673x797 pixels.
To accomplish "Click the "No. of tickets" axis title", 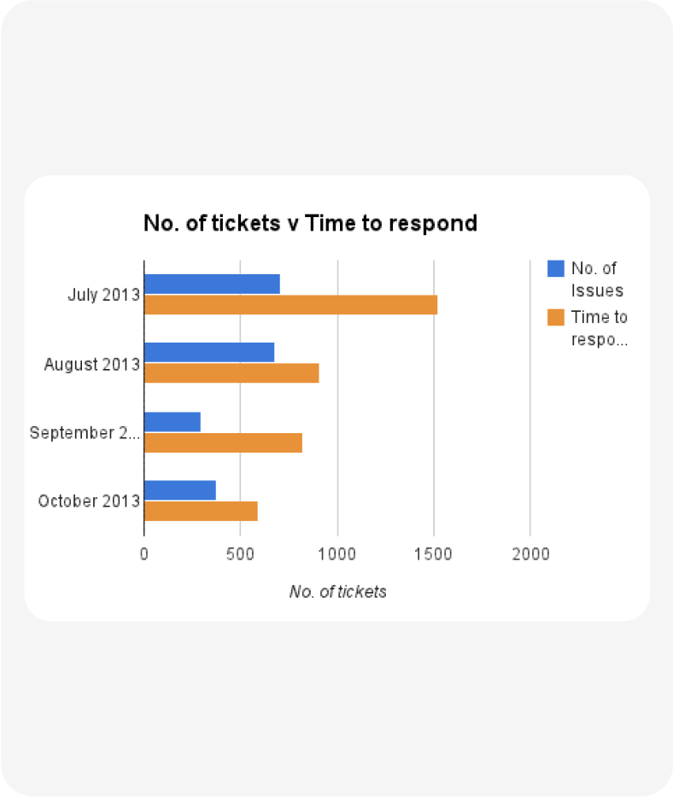I will click(x=337, y=592).
